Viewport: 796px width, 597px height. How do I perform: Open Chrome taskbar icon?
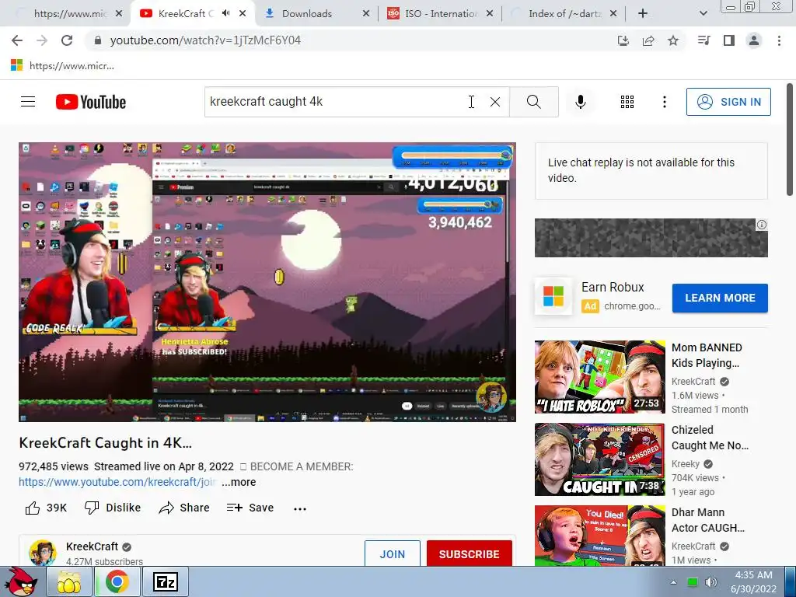tap(117, 581)
